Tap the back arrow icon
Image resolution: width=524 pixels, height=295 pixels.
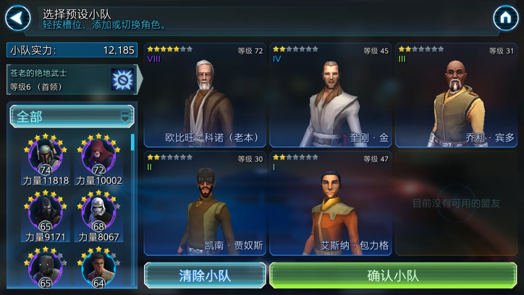click(18, 17)
